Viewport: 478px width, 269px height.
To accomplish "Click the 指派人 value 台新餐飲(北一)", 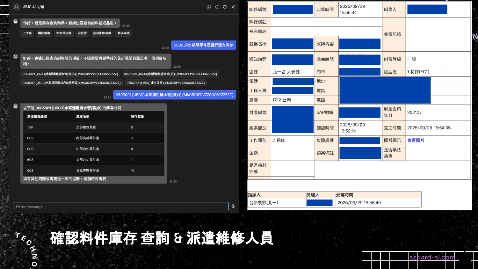I will click(x=264, y=203).
